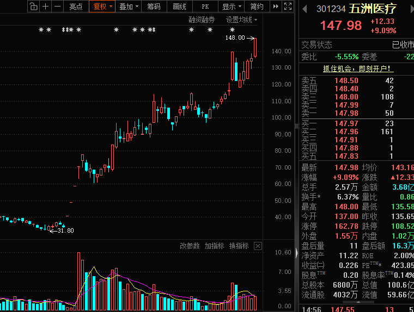Open the 显示 display menu

pos(232,7)
